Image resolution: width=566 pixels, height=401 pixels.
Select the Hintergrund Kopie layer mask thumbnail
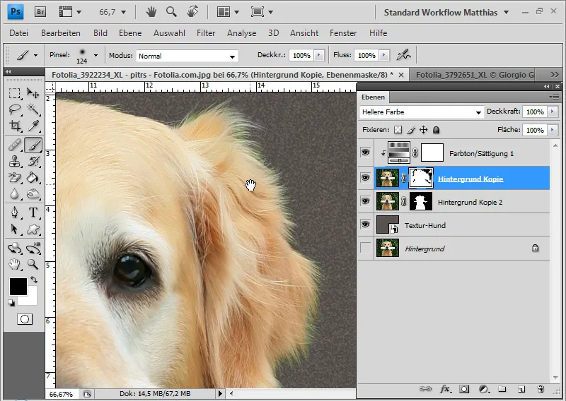(x=420, y=178)
